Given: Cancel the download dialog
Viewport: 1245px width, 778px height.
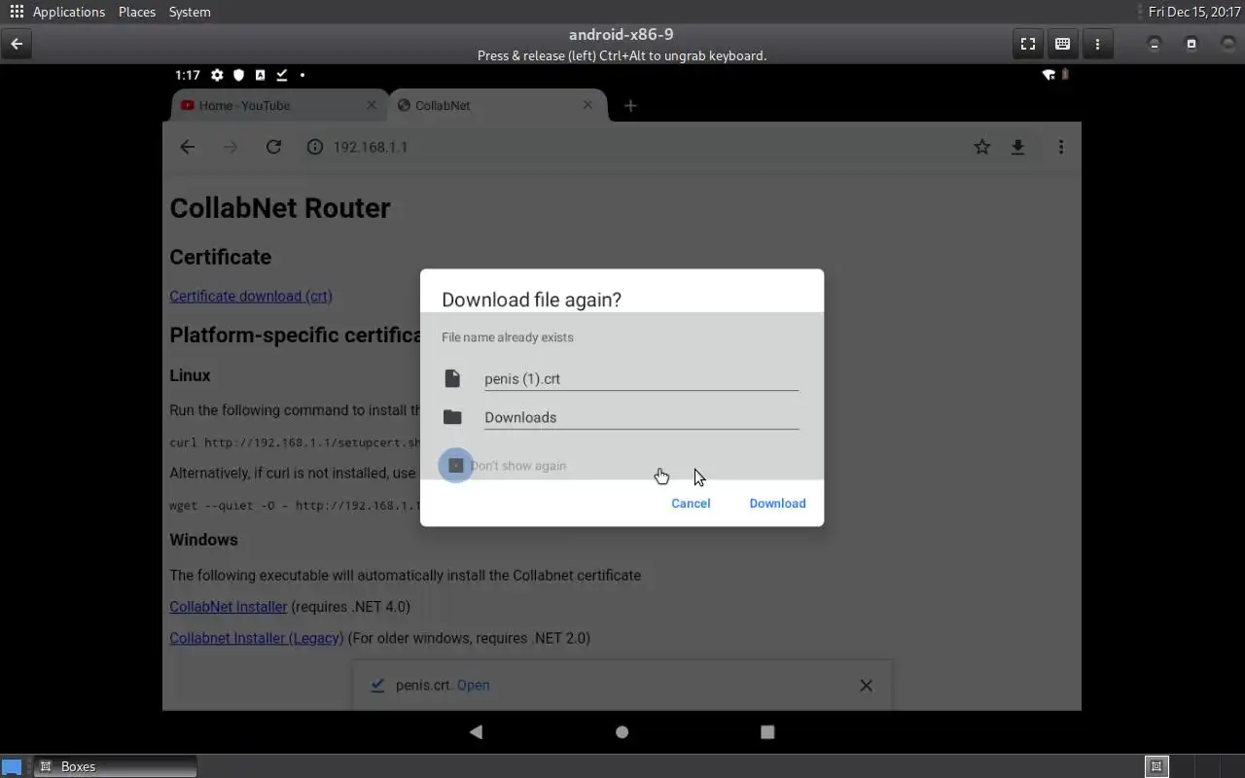Looking at the screenshot, I should [691, 503].
